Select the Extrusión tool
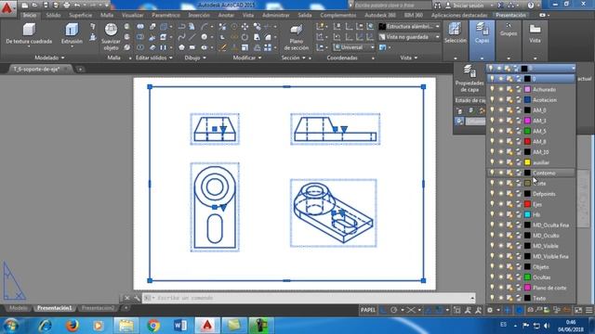 pos(72,33)
